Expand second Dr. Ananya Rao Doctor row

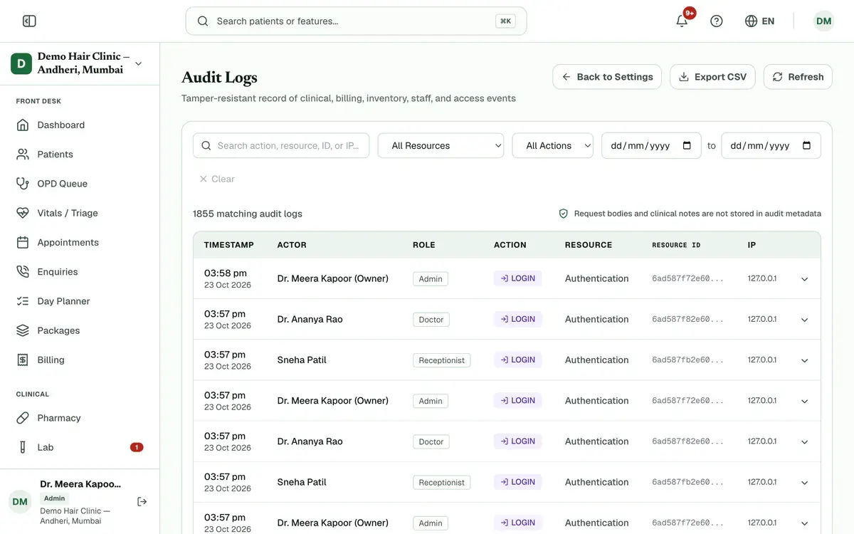pos(805,442)
